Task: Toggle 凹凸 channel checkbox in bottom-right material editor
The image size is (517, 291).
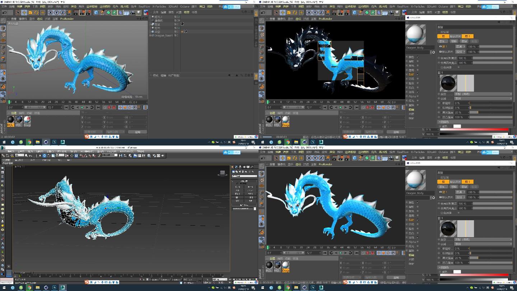Action: (418, 233)
